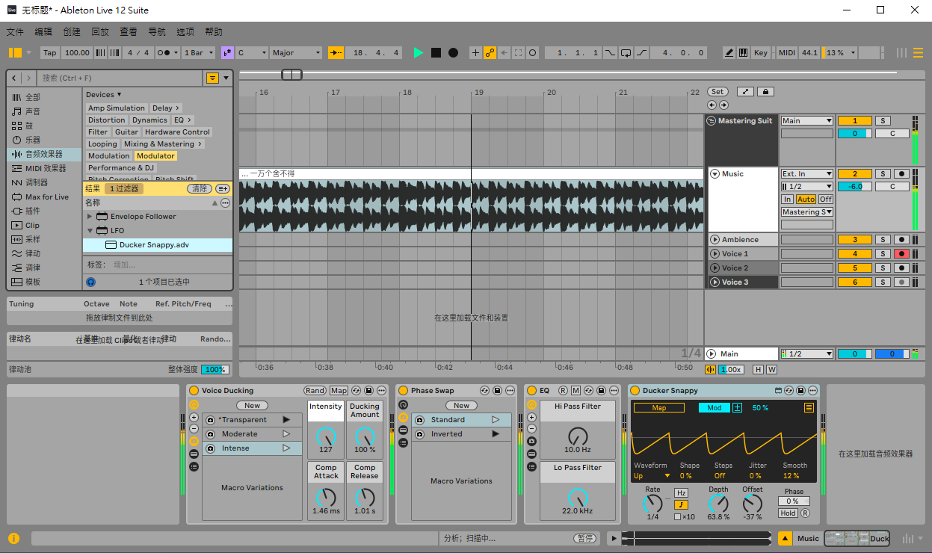Click the Music track volume slider at -6.0

tap(855, 187)
